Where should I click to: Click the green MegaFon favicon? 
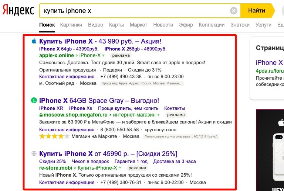[x=34, y=100]
